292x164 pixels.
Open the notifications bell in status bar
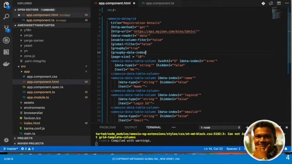point(286,149)
